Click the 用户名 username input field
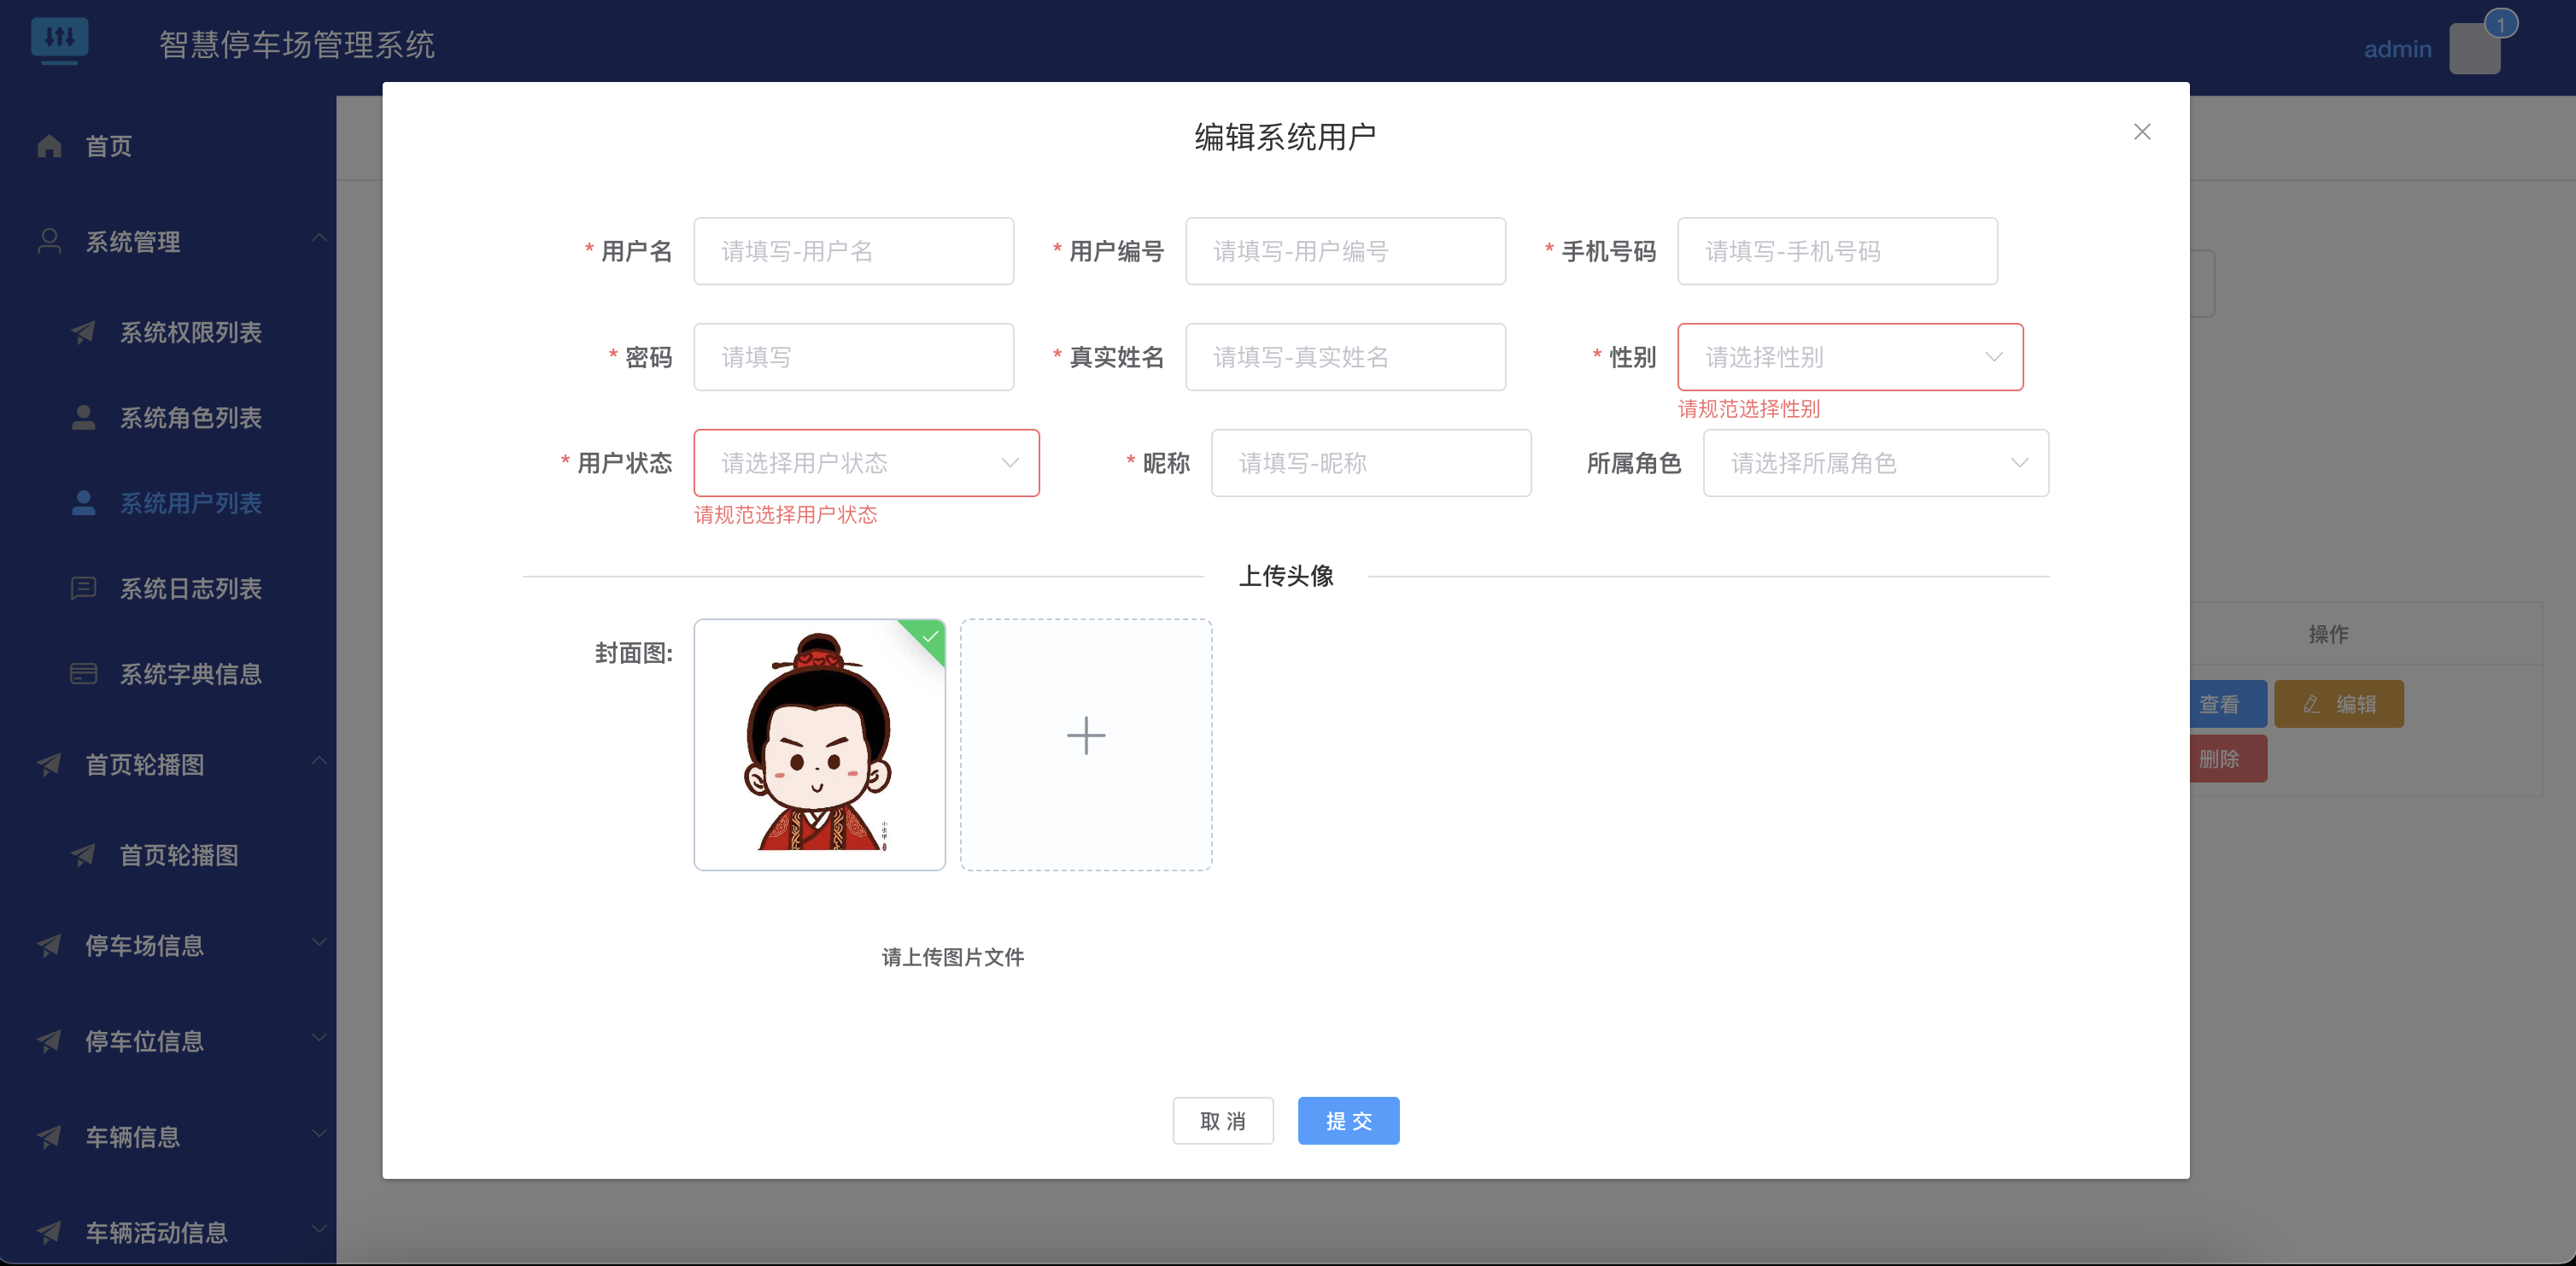2576x1266 pixels. (853, 251)
